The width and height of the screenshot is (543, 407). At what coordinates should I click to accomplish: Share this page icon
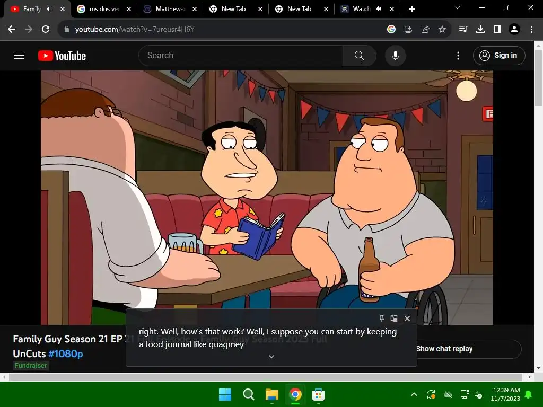(x=425, y=30)
